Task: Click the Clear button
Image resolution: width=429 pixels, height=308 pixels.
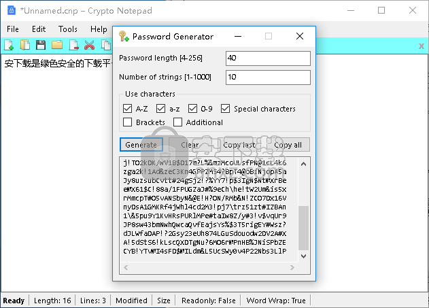Action: (190, 144)
